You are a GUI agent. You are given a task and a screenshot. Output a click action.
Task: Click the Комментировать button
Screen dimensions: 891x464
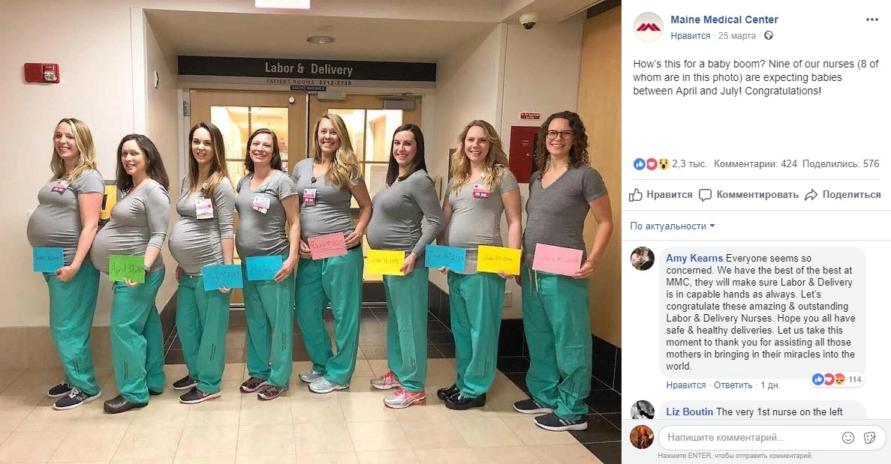[748, 195]
